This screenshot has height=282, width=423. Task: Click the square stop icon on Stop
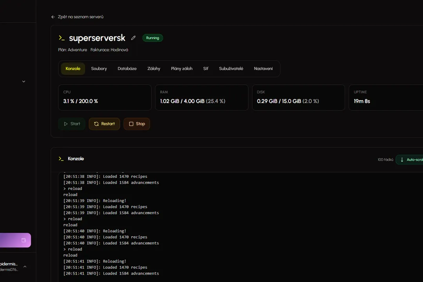pyautogui.click(x=131, y=124)
